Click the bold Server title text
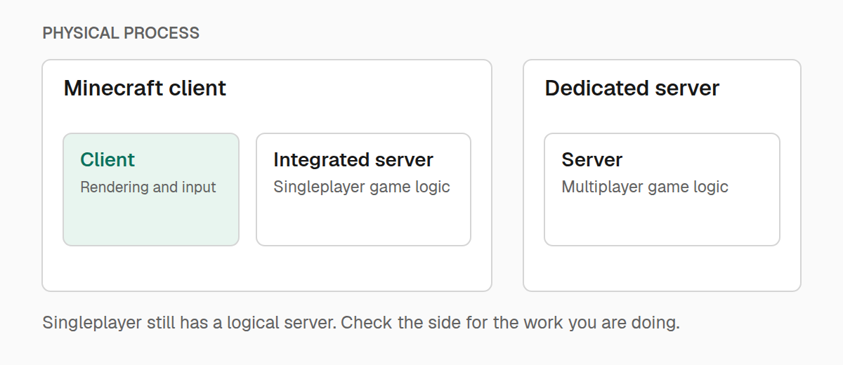 click(592, 160)
